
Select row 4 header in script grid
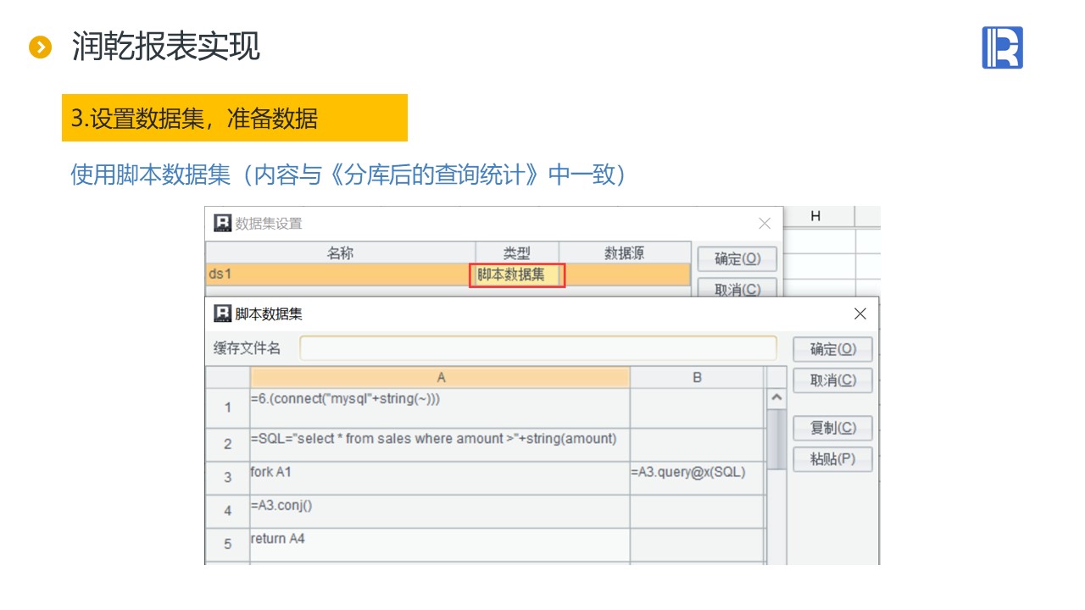[227, 512]
